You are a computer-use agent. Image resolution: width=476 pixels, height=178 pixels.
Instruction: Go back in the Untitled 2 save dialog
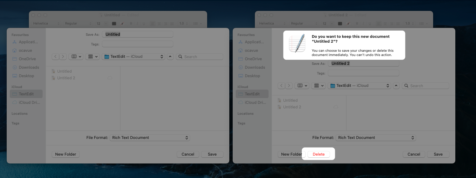(x=281, y=86)
